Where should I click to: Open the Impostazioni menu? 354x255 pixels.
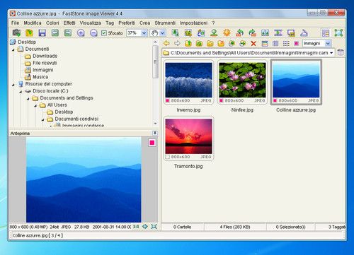[194, 23]
